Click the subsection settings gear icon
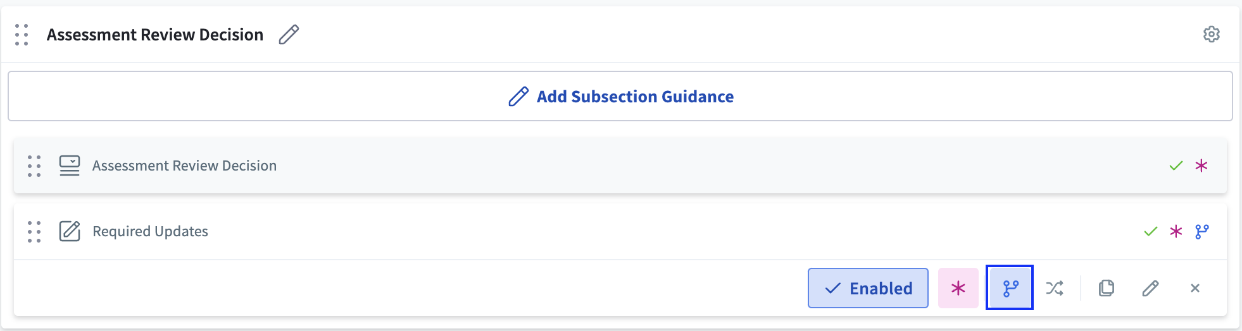Viewport: 1242px width, 331px height. pos(1211,34)
